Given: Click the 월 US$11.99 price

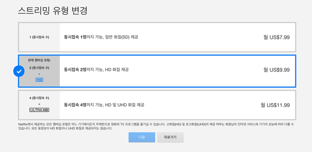Looking at the screenshot, I should [x=275, y=105].
